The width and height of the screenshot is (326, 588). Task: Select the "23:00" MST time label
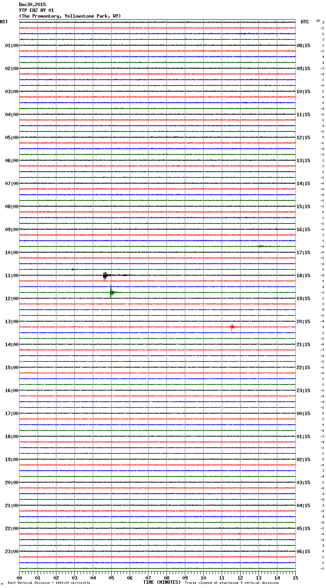[x=12, y=552]
